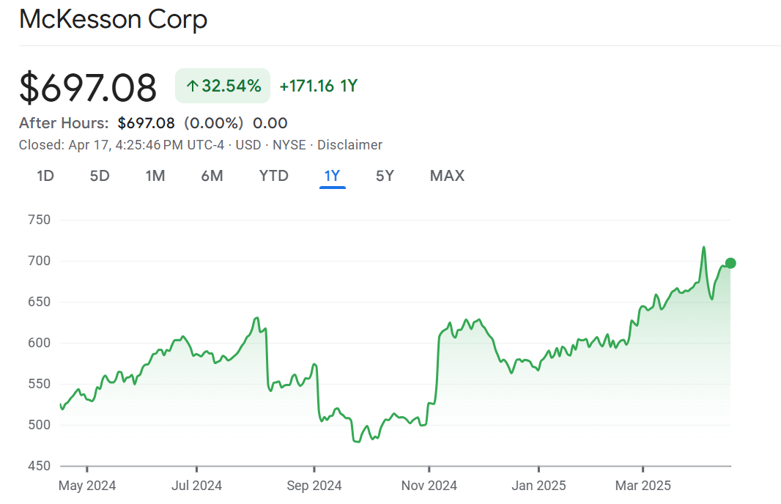
Task: Select the 6M time range
Action: point(212,176)
